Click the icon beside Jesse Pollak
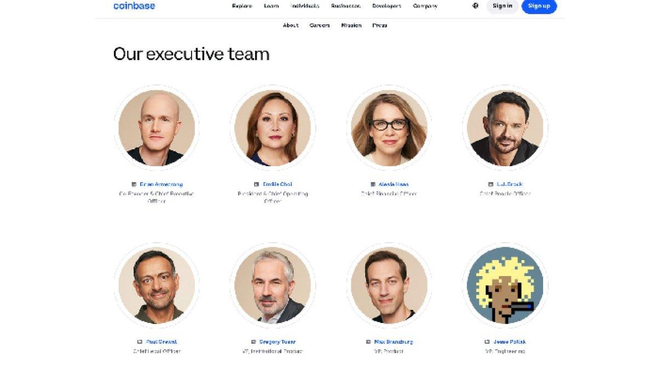This screenshot has width=657, height=369. 487,342
